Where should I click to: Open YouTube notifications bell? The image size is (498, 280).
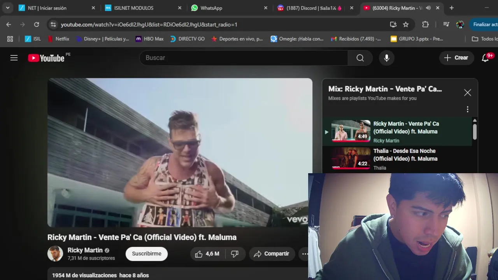click(485, 58)
